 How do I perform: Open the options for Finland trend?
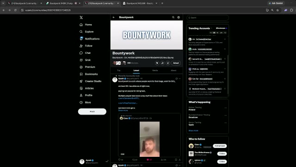(x=225, y=108)
